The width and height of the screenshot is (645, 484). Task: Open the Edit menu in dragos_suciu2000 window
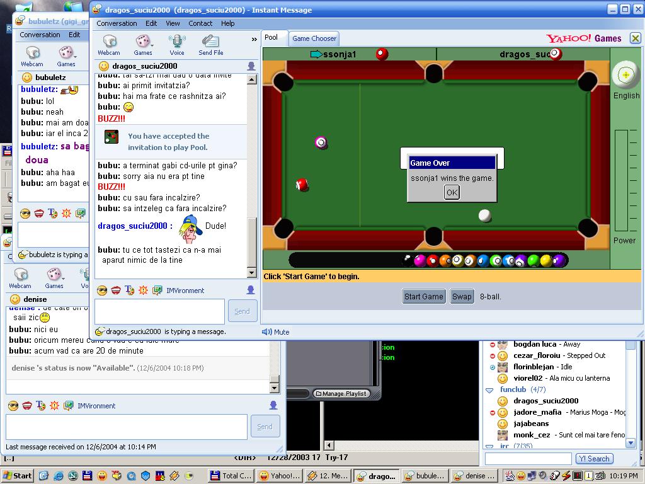click(x=151, y=23)
